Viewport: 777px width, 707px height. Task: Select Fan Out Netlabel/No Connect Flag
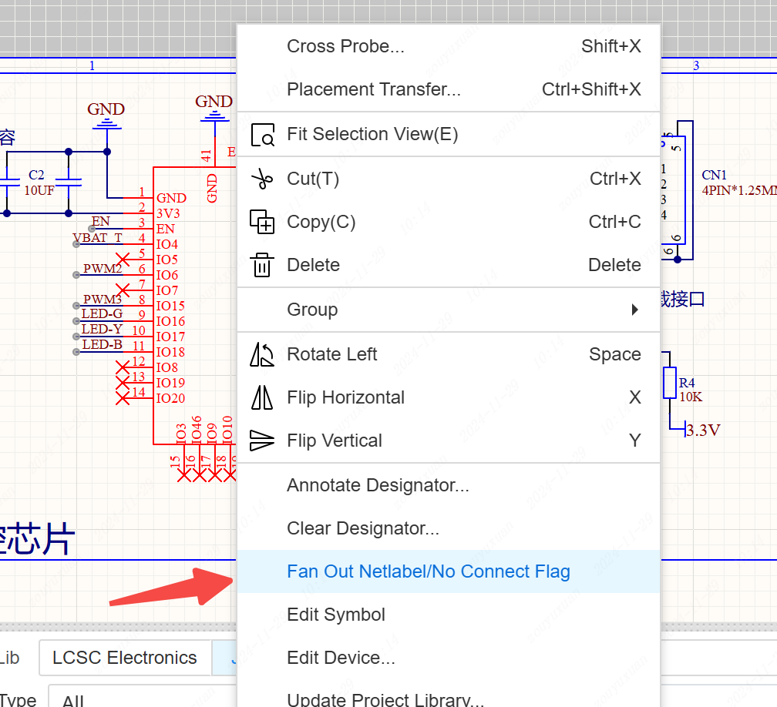tap(428, 571)
